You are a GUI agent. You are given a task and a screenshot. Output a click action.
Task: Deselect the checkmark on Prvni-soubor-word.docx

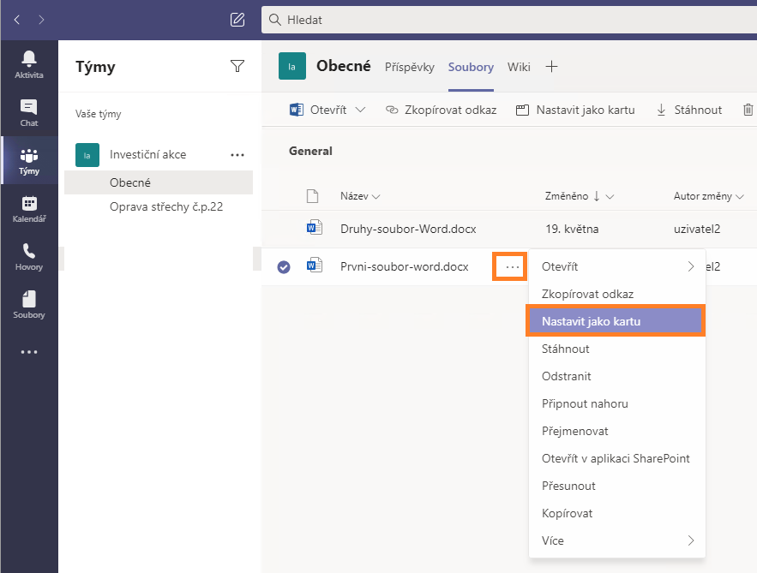(284, 266)
